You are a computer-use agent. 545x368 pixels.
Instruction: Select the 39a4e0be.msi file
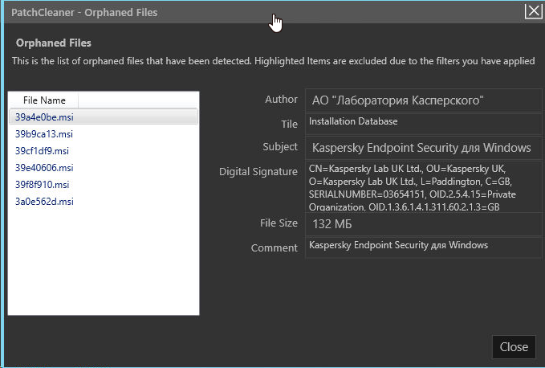click(43, 117)
